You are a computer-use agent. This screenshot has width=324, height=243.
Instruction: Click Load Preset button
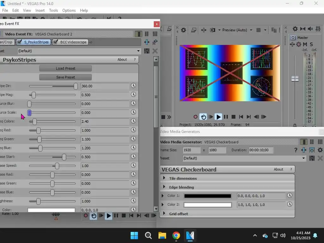tap(65, 68)
